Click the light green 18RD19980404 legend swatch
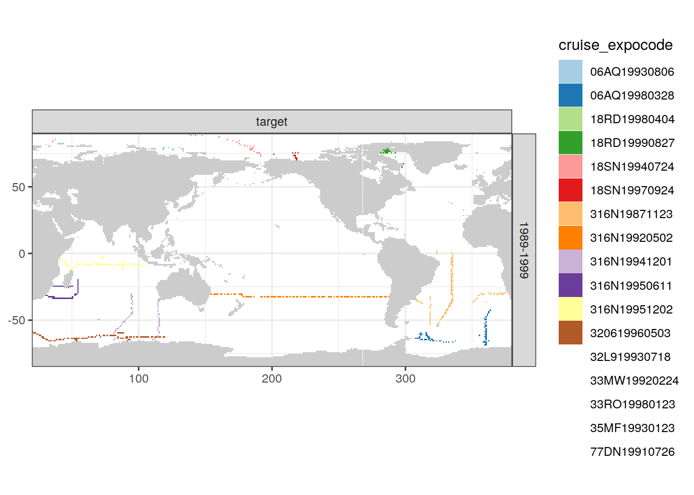 [x=570, y=119]
